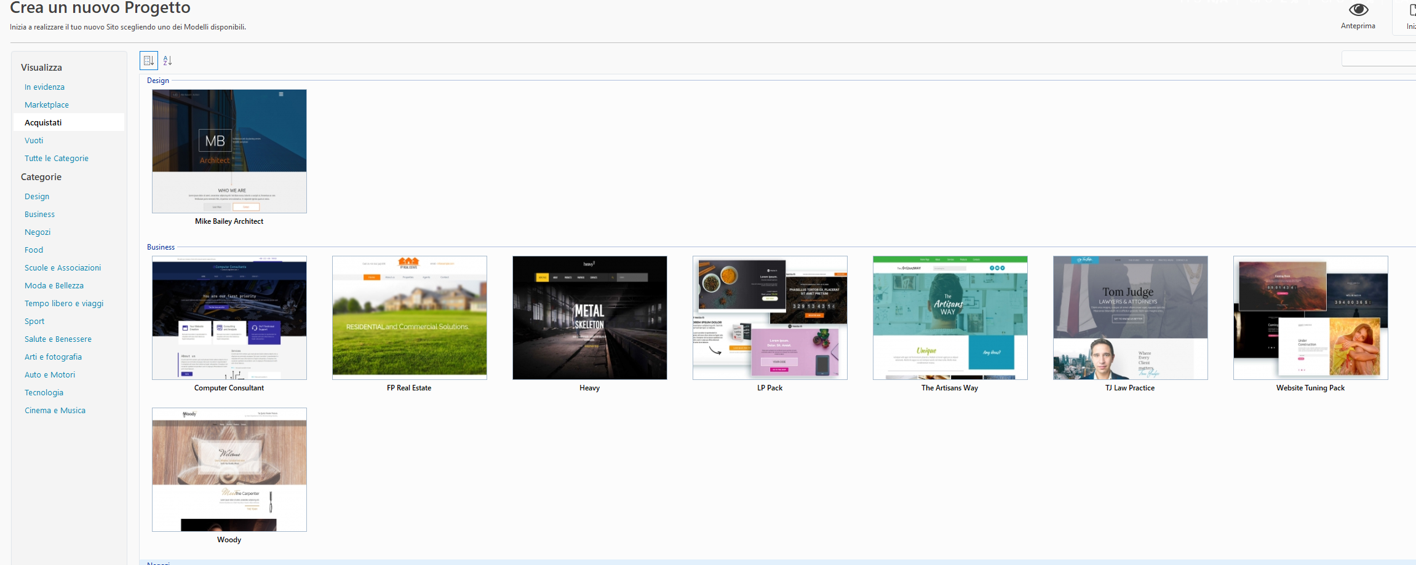Pick the FP Real Estate template
The image size is (1416, 565).
point(409,318)
